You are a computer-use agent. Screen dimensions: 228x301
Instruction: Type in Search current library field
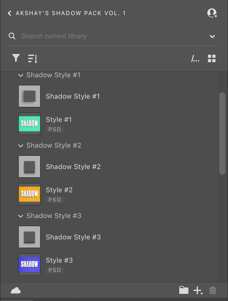tap(110, 36)
